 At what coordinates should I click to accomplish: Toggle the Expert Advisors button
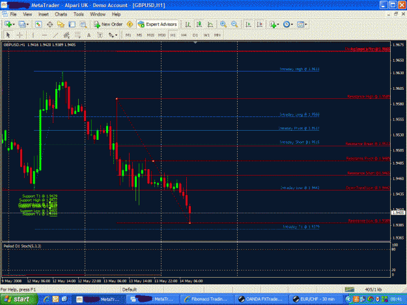click(x=158, y=24)
